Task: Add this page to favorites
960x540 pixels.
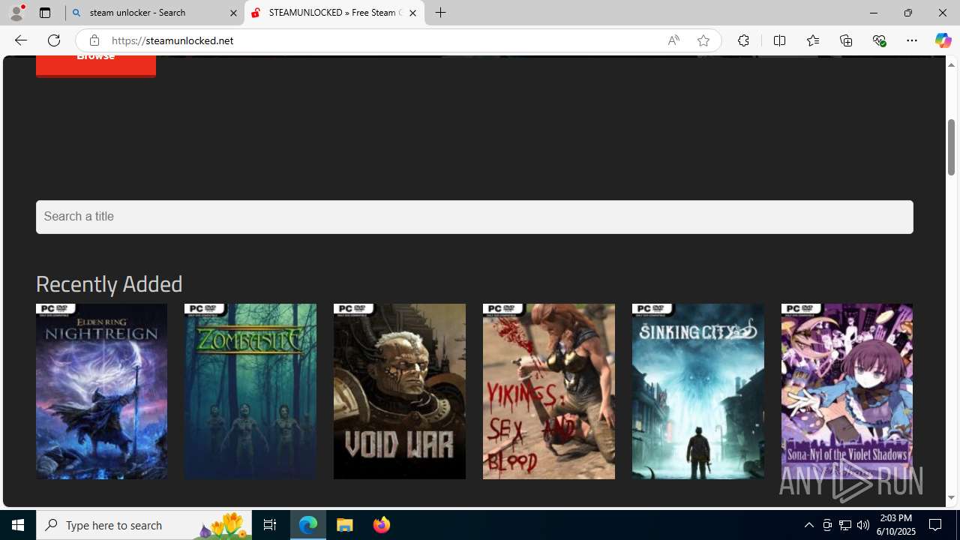Action: click(x=703, y=40)
